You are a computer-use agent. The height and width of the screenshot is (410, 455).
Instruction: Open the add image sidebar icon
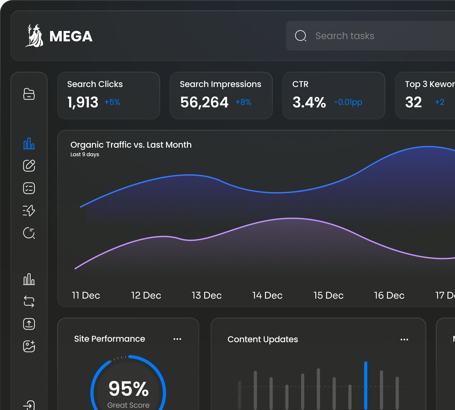(29, 346)
